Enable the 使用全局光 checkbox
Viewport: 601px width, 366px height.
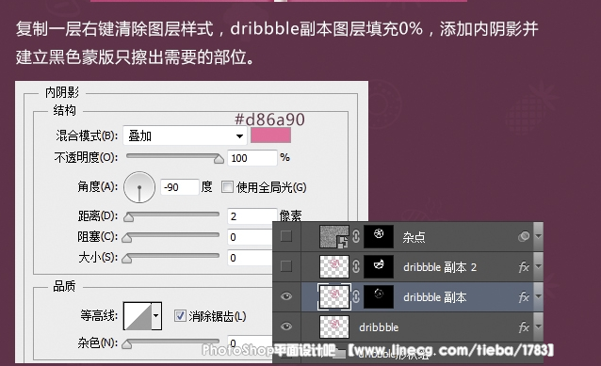[227, 187]
